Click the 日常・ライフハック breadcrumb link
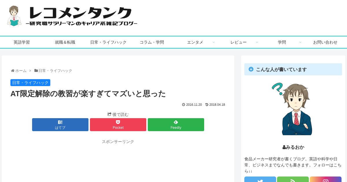The image size is (347, 182). point(55,70)
